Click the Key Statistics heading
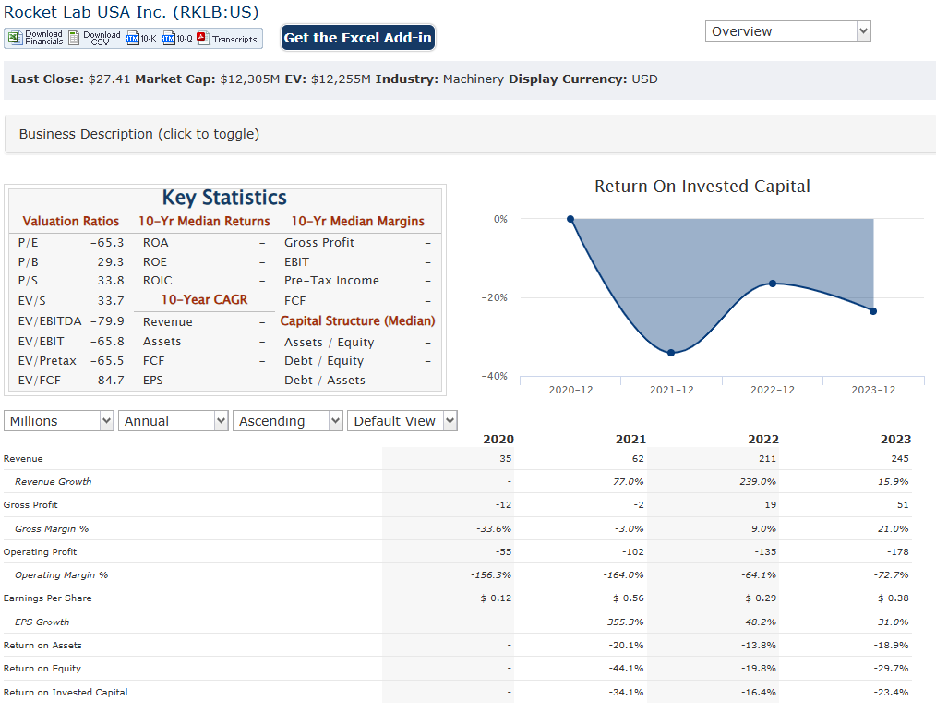This screenshot has height=713, width=936. point(224,198)
